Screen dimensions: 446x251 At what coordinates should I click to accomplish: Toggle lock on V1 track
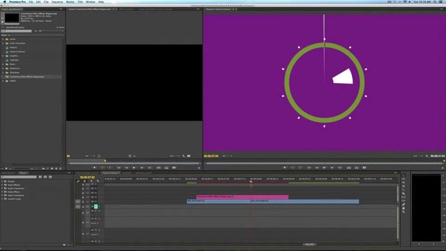pos(83,201)
